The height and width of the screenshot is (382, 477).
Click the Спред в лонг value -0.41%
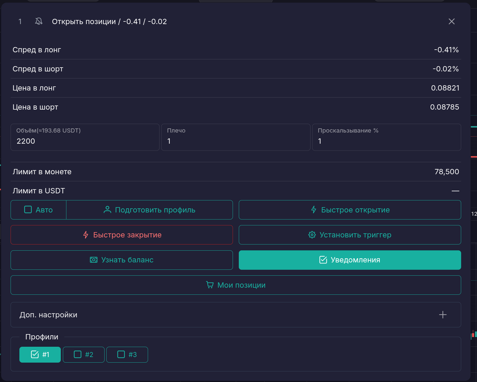[x=446, y=50]
